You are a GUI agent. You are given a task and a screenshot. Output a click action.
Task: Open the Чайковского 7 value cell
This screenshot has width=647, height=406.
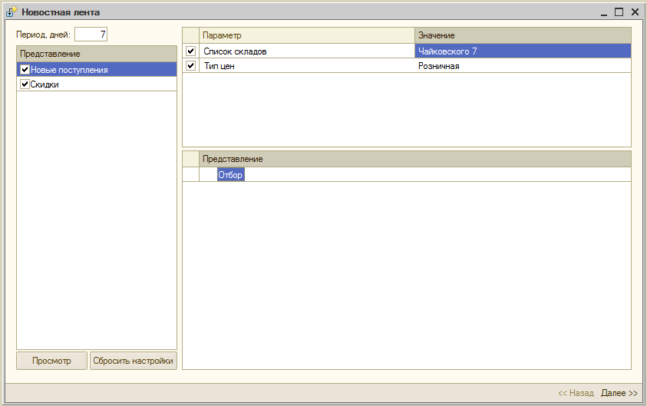pos(522,51)
